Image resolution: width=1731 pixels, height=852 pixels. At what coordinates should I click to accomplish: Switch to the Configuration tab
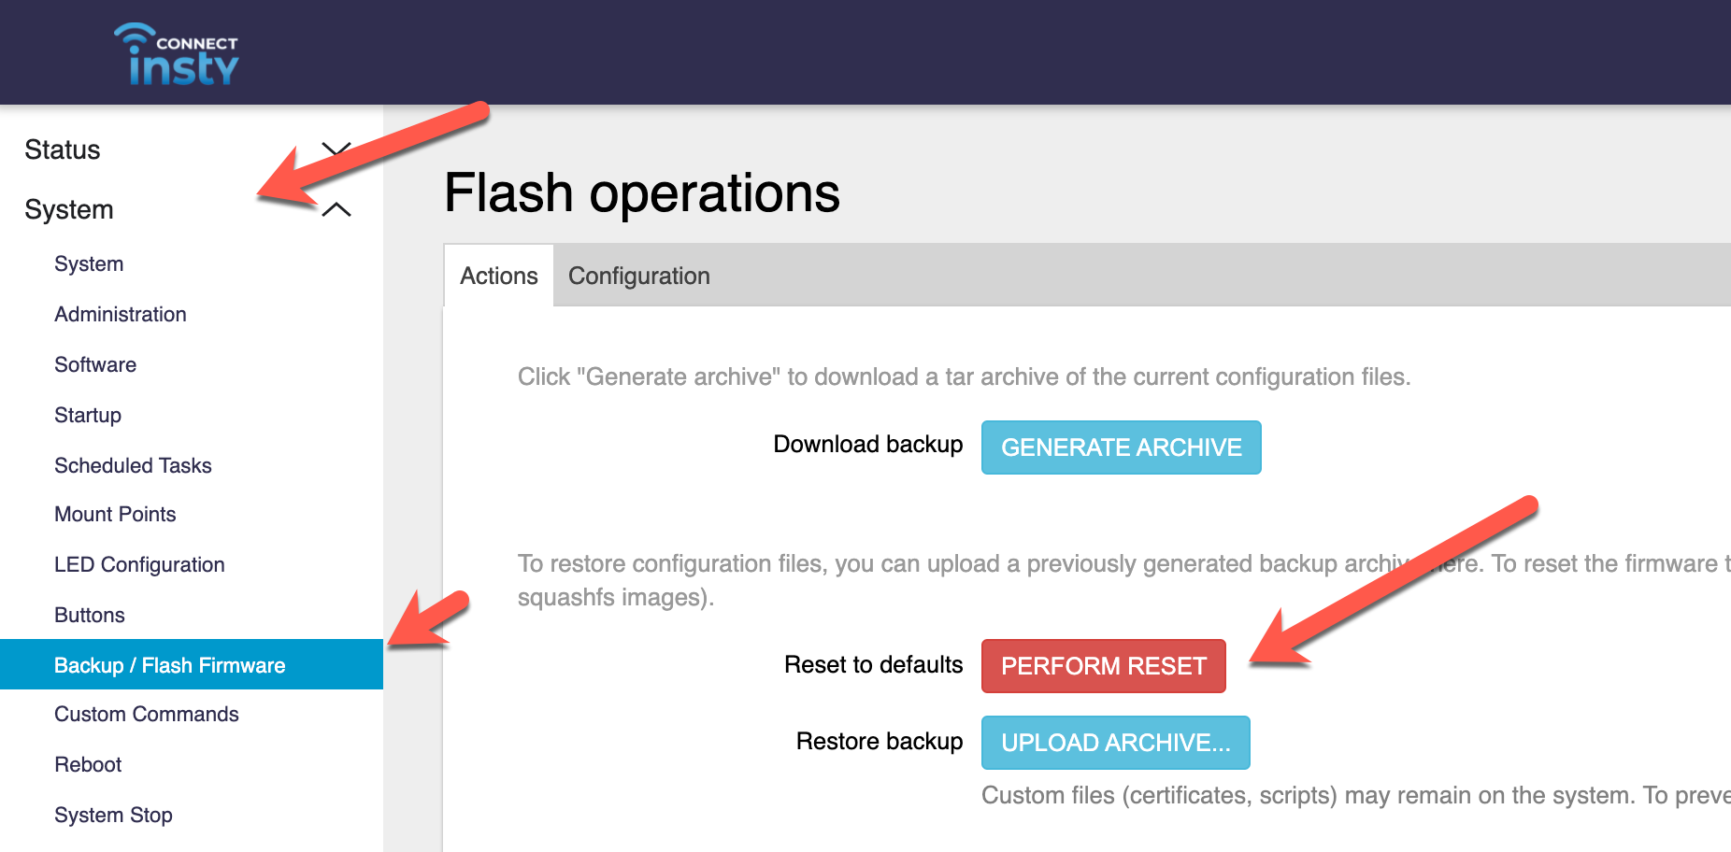click(x=639, y=276)
